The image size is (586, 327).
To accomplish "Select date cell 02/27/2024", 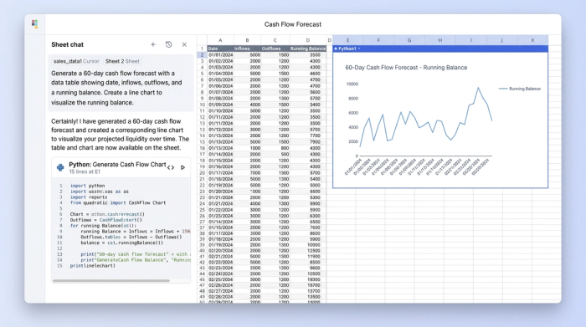I will pyautogui.click(x=220, y=291).
